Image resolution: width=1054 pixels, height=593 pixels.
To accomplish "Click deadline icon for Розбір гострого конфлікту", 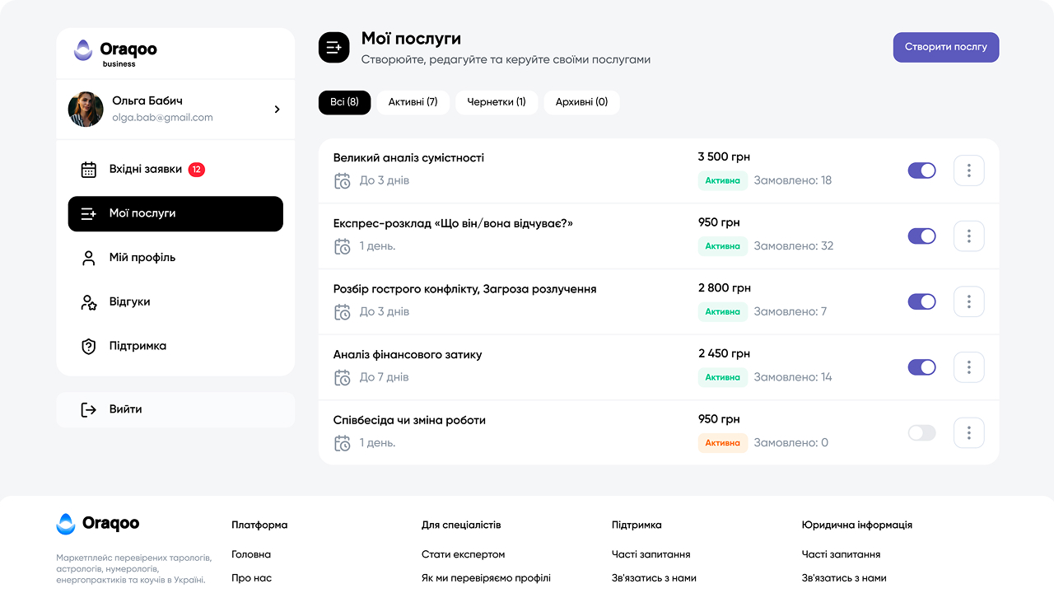I will click(x=343, y=312).
